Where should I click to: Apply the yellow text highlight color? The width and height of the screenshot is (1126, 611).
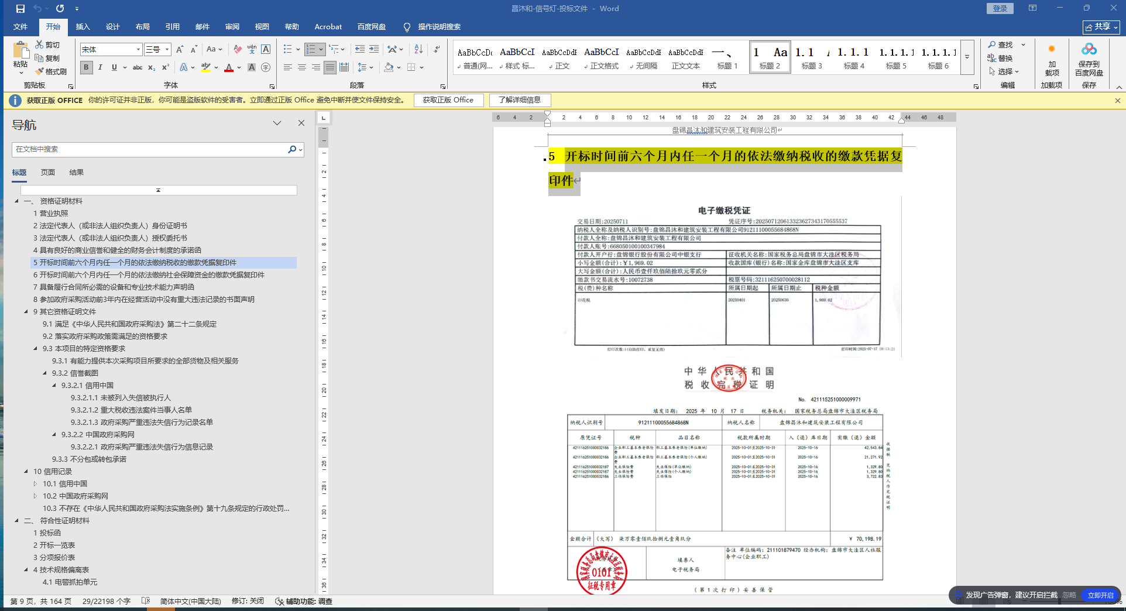(x=206, y=67)
